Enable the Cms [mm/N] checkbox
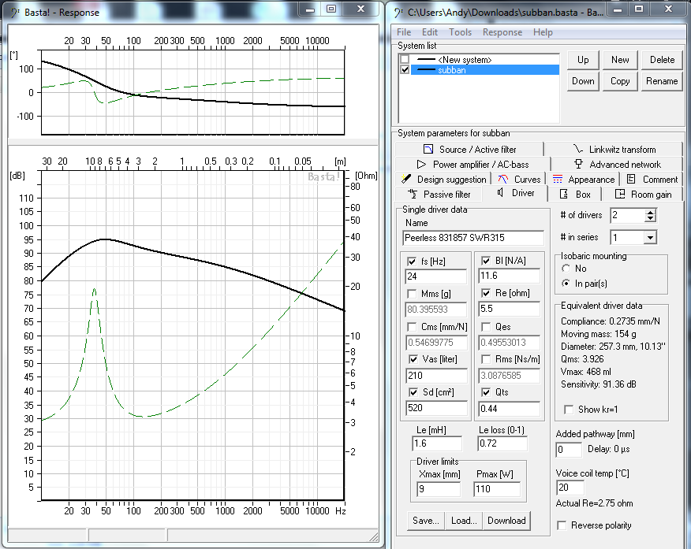Viewport: 691px width, 549px height. (412, 327)
